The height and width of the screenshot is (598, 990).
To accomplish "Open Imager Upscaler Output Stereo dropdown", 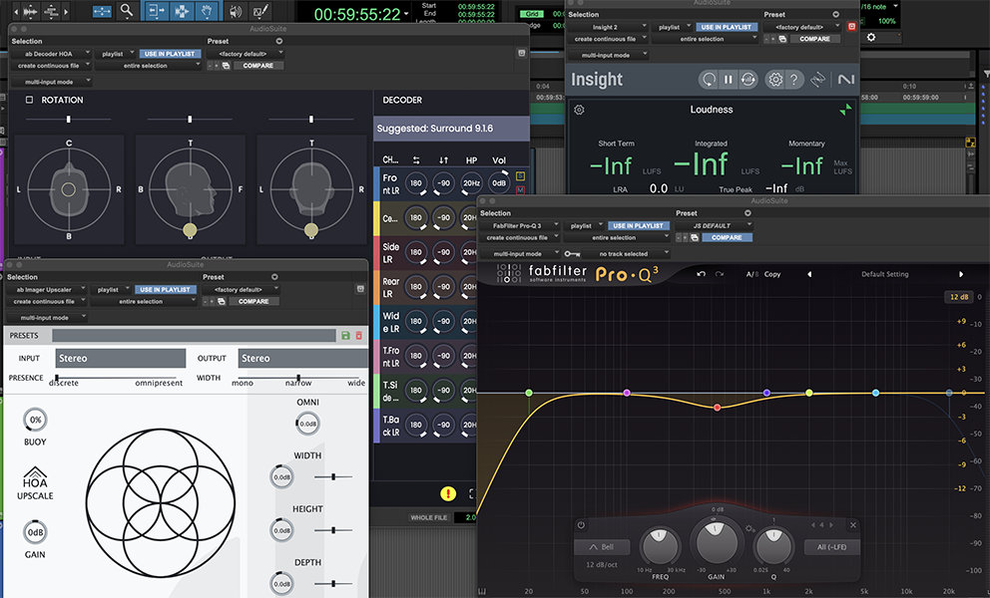I will 303,358.
